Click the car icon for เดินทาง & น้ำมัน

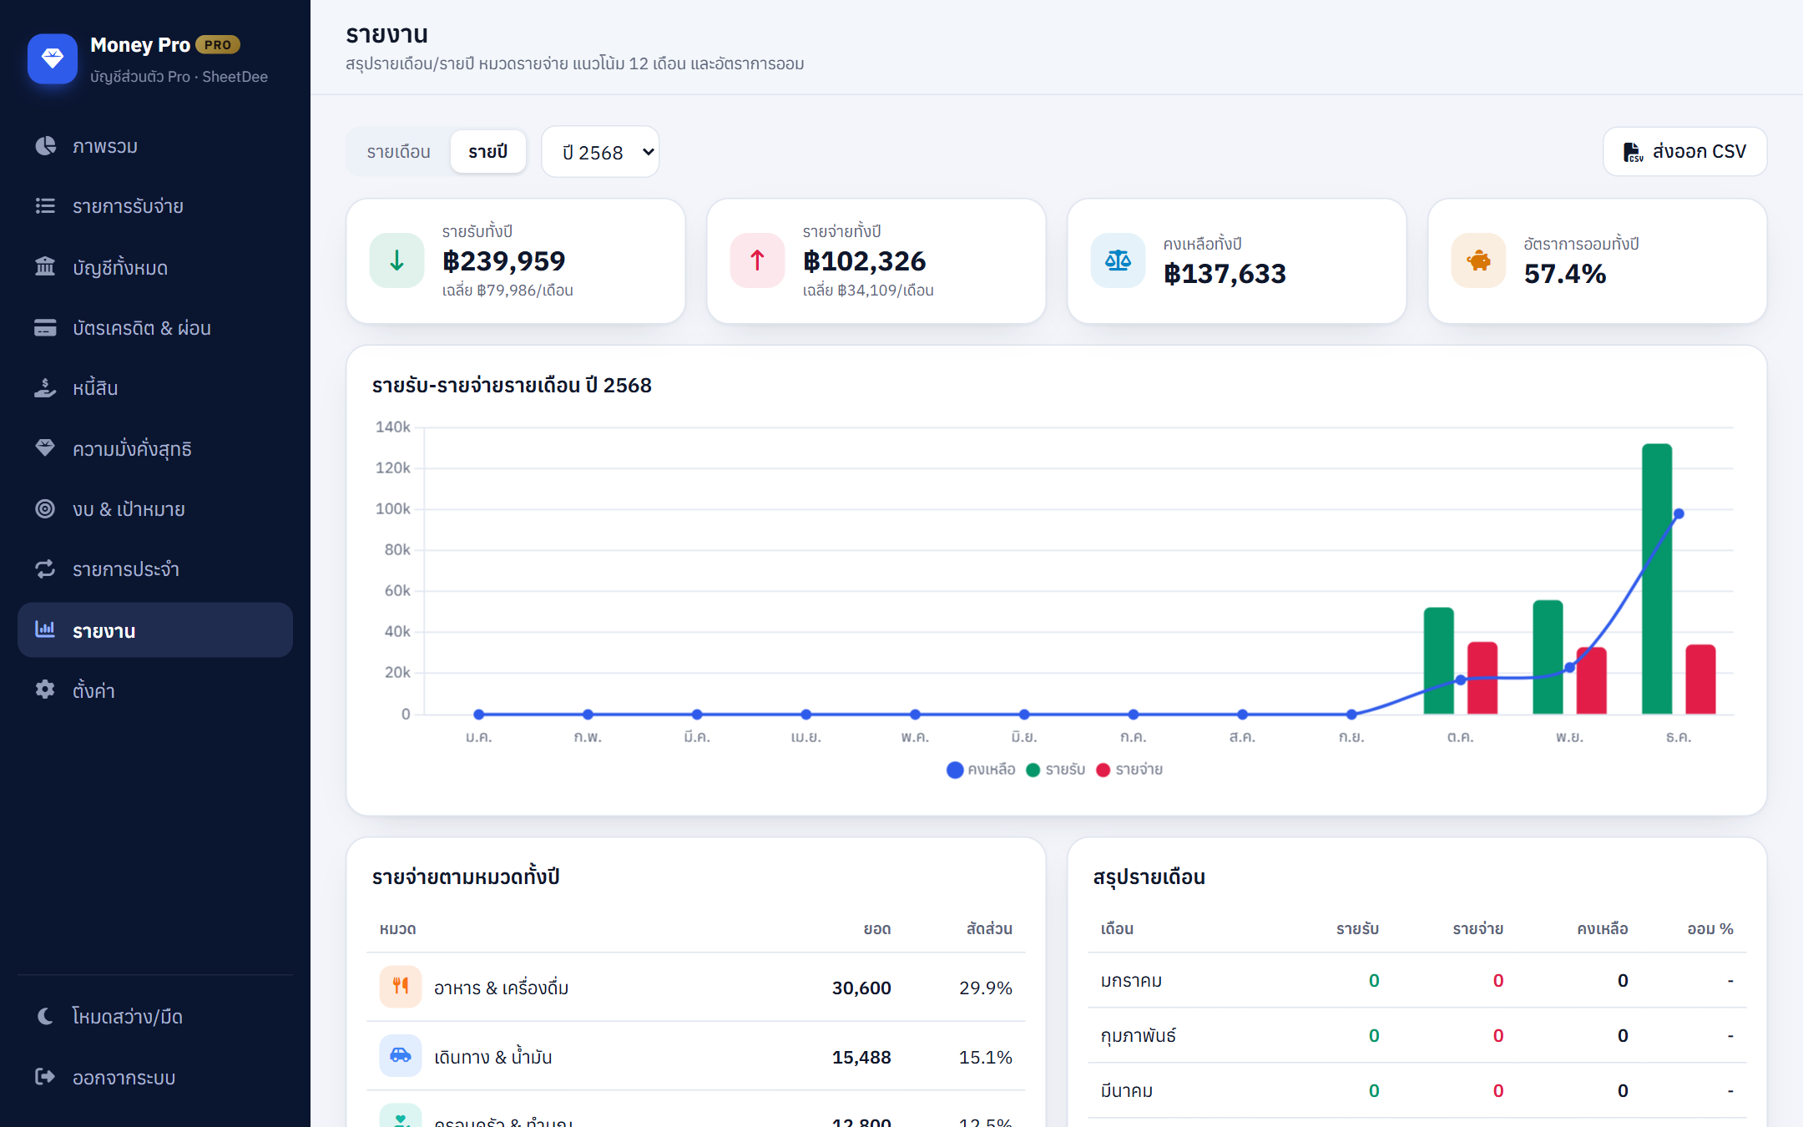coord(401,1056)
